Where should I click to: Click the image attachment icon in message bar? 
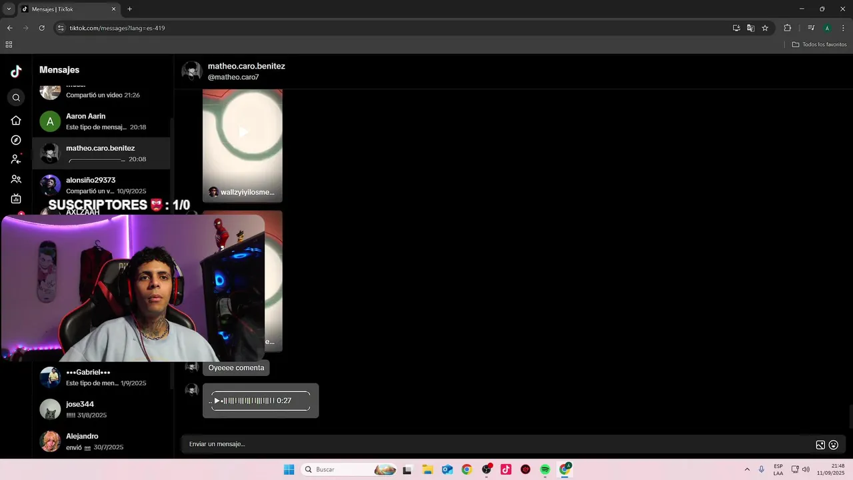tap(820, 445)
